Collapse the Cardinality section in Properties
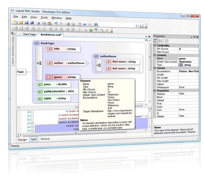The width and height of the screenshot is (204, 179). pyautogui.click(x=155, y=45)
